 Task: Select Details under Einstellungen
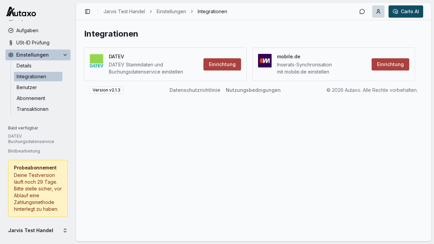tap(38, 66)
